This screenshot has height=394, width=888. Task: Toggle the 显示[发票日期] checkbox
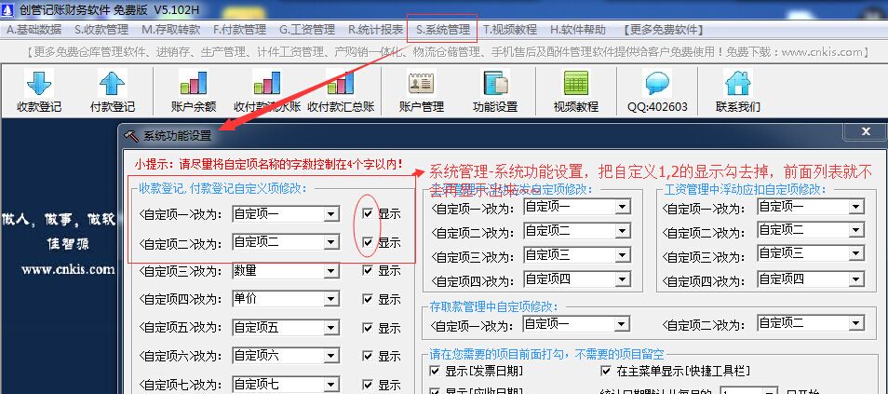point(435,371)
